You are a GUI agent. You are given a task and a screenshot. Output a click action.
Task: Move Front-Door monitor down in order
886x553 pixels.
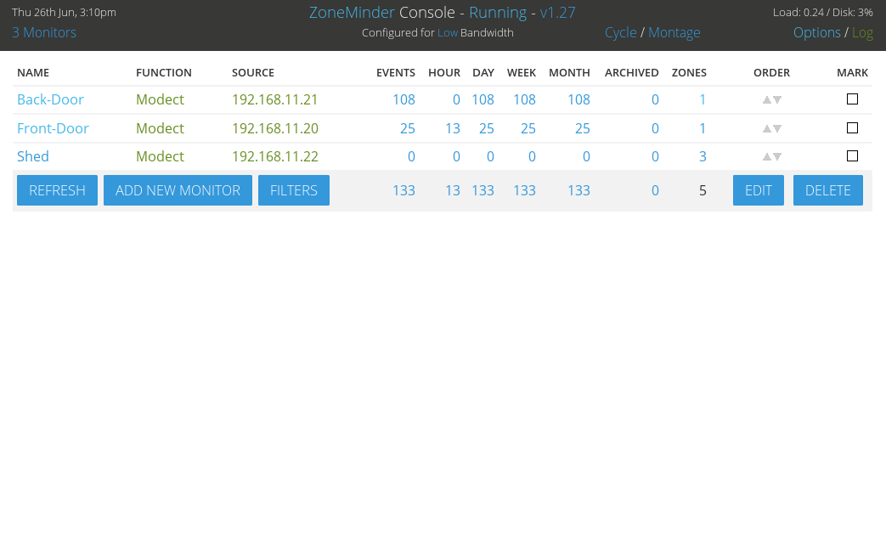(777, 129)
